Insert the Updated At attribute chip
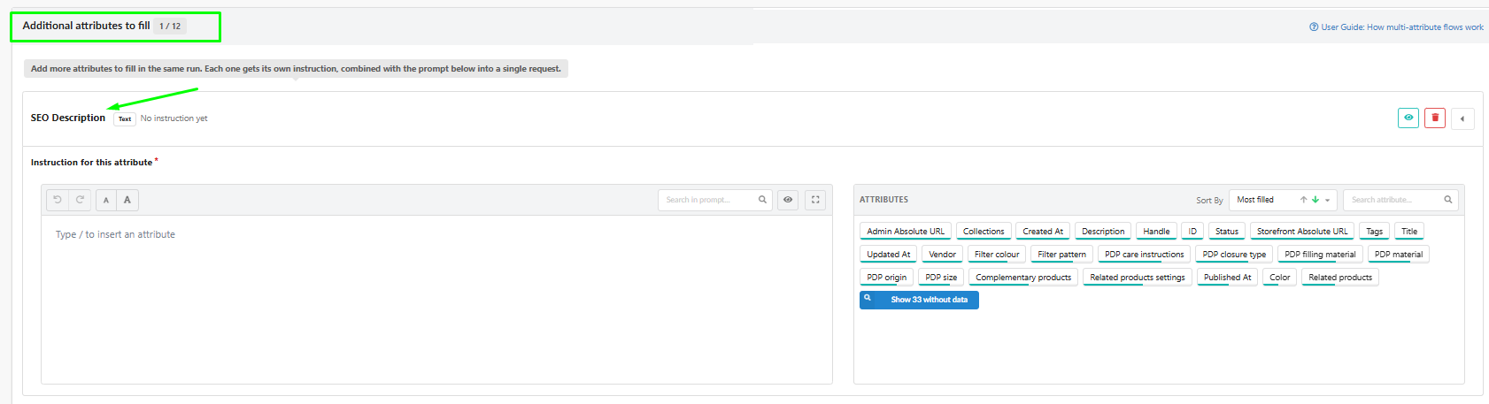 [889, 254]
